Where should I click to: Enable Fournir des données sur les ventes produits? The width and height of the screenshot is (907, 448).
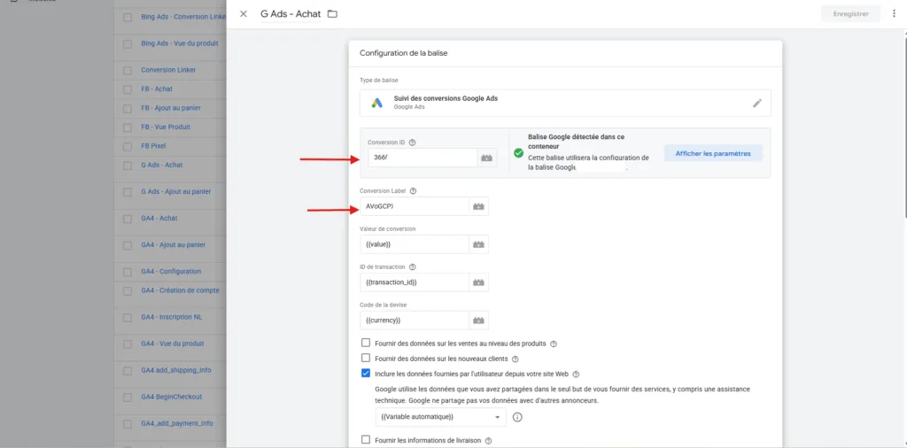[x=366, y=343]
